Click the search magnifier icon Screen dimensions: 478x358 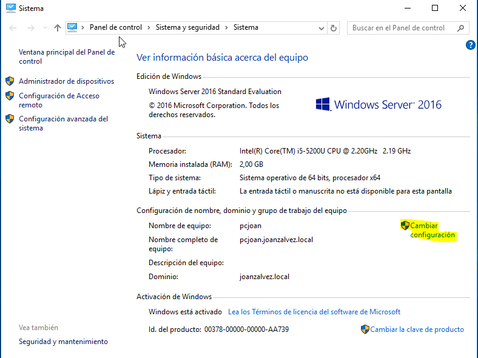click(x=461, y=28)
